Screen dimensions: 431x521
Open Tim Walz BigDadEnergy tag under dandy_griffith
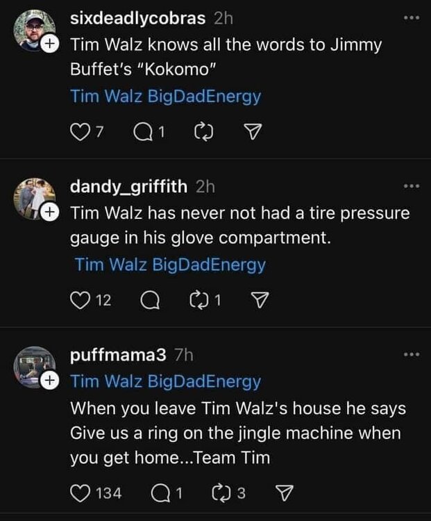pyautogui.click(x=170, y=264)
